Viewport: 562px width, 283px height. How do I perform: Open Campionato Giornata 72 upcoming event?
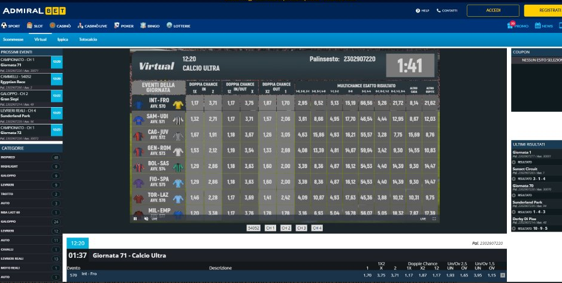click(31, 133)
